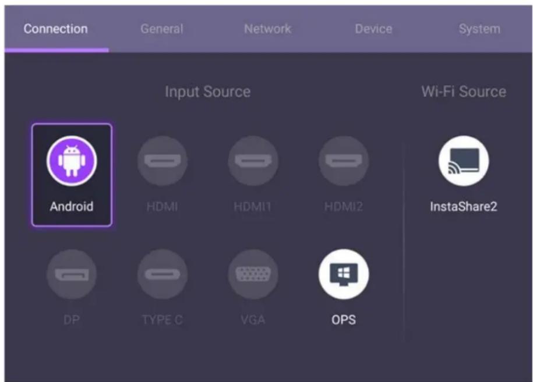Click the InstaShare2 text label
Image resolution: width=533 pixels, height=382 pixels.
(x=464, y=206)
